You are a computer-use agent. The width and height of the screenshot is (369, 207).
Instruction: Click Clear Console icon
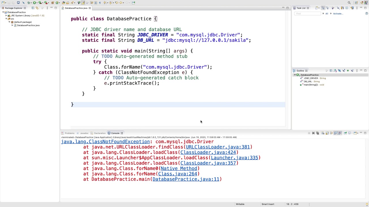[323, 133]
